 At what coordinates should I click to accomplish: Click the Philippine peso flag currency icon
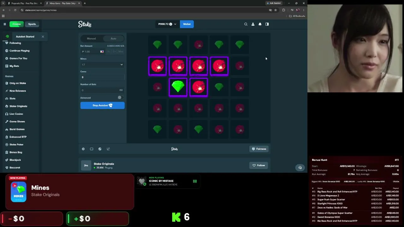102,51
